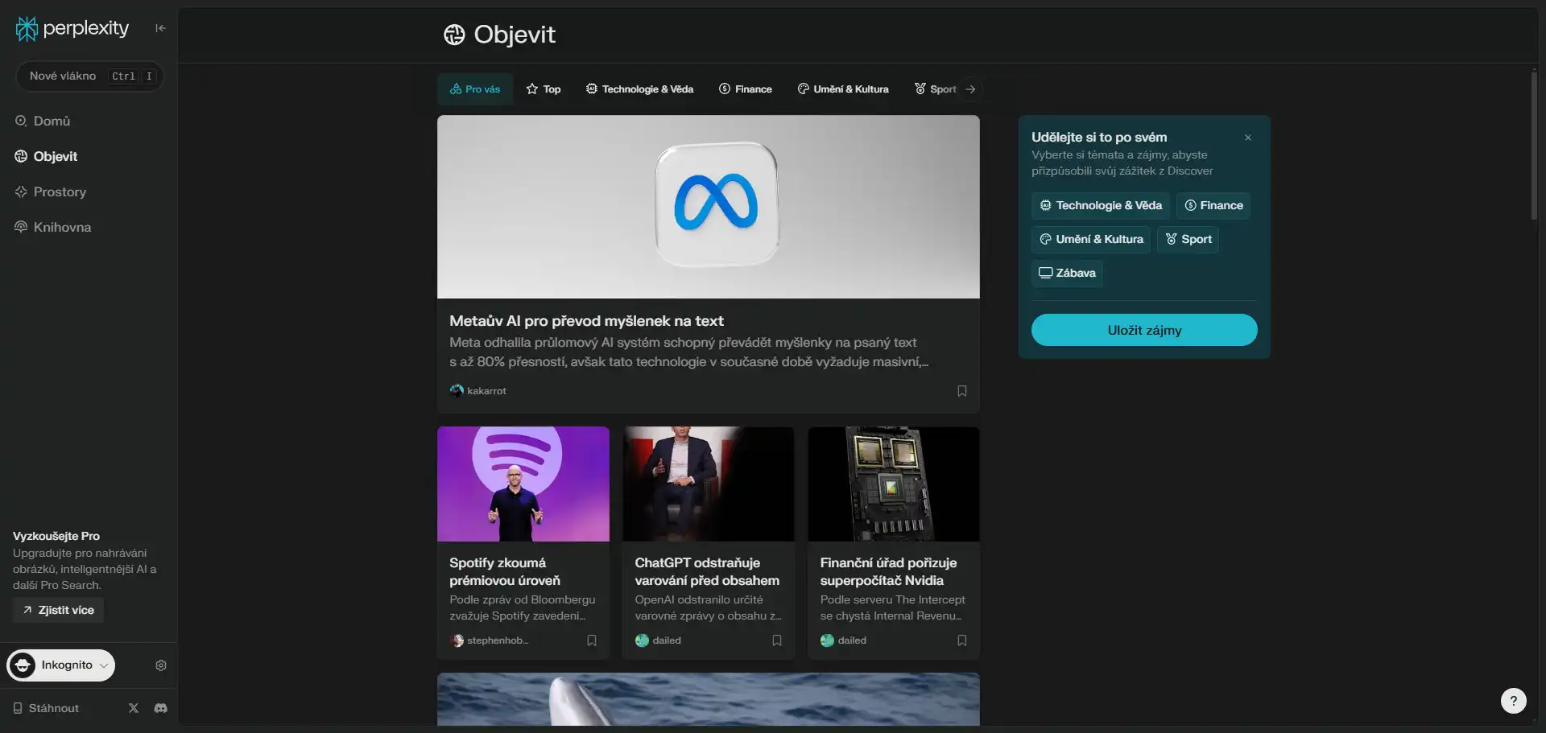Click the Perplexity logo
1546x733 pixels.
72,29
